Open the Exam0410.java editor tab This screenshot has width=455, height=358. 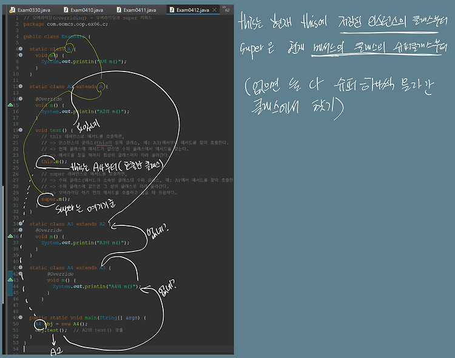[83, 10]
